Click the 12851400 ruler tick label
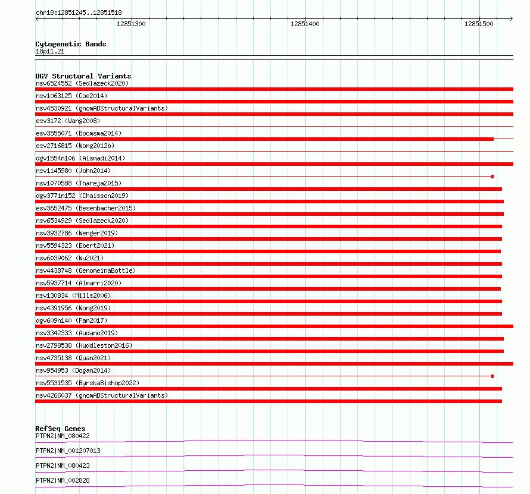Viewport: 530px width, 494px height. [x=305, y=24]
